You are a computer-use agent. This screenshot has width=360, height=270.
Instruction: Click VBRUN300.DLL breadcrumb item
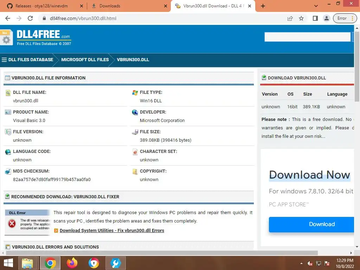pos(133,60)
